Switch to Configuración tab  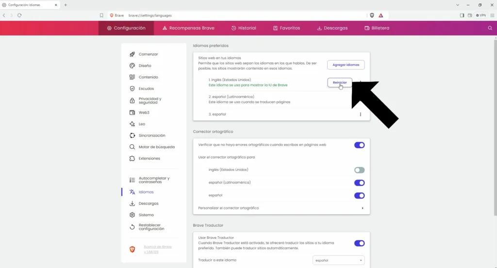pos(126,28)
